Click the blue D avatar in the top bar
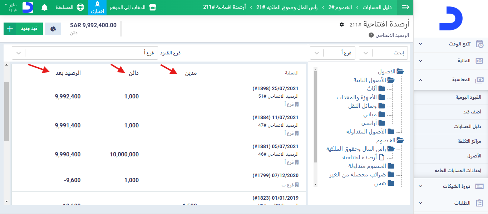Image resolution: width=488 pixels, height=214 pixels. tap(28, 7)
